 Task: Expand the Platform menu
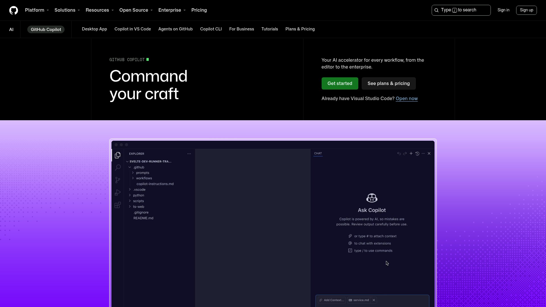37,10
